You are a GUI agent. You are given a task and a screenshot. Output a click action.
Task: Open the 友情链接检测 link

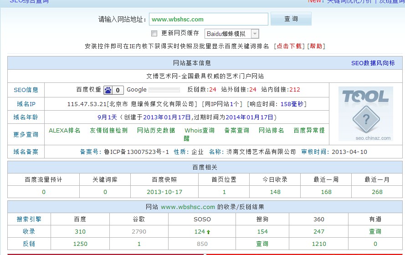tap(108, 130)
